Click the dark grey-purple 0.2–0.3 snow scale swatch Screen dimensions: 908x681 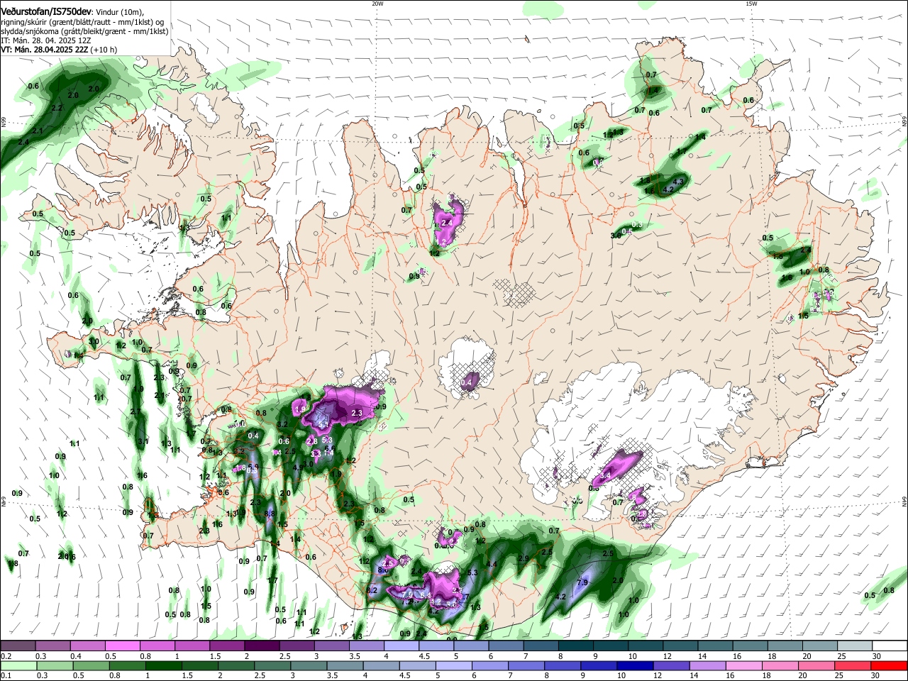[18, 646]
